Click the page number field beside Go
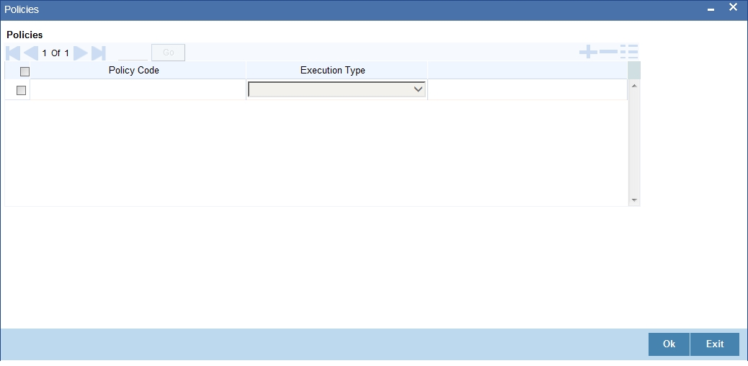The image size is (748, 366). tap(133, 53)
